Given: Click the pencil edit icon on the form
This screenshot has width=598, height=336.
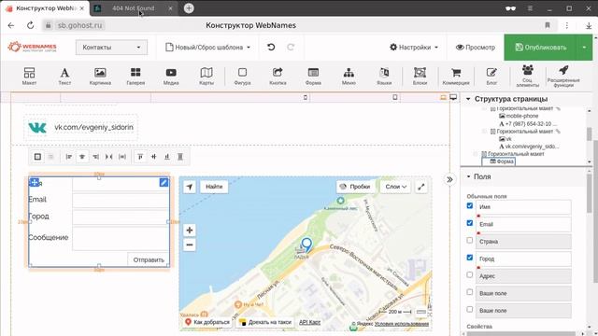Looking at the screenshot, I should [x=164, y=183].
